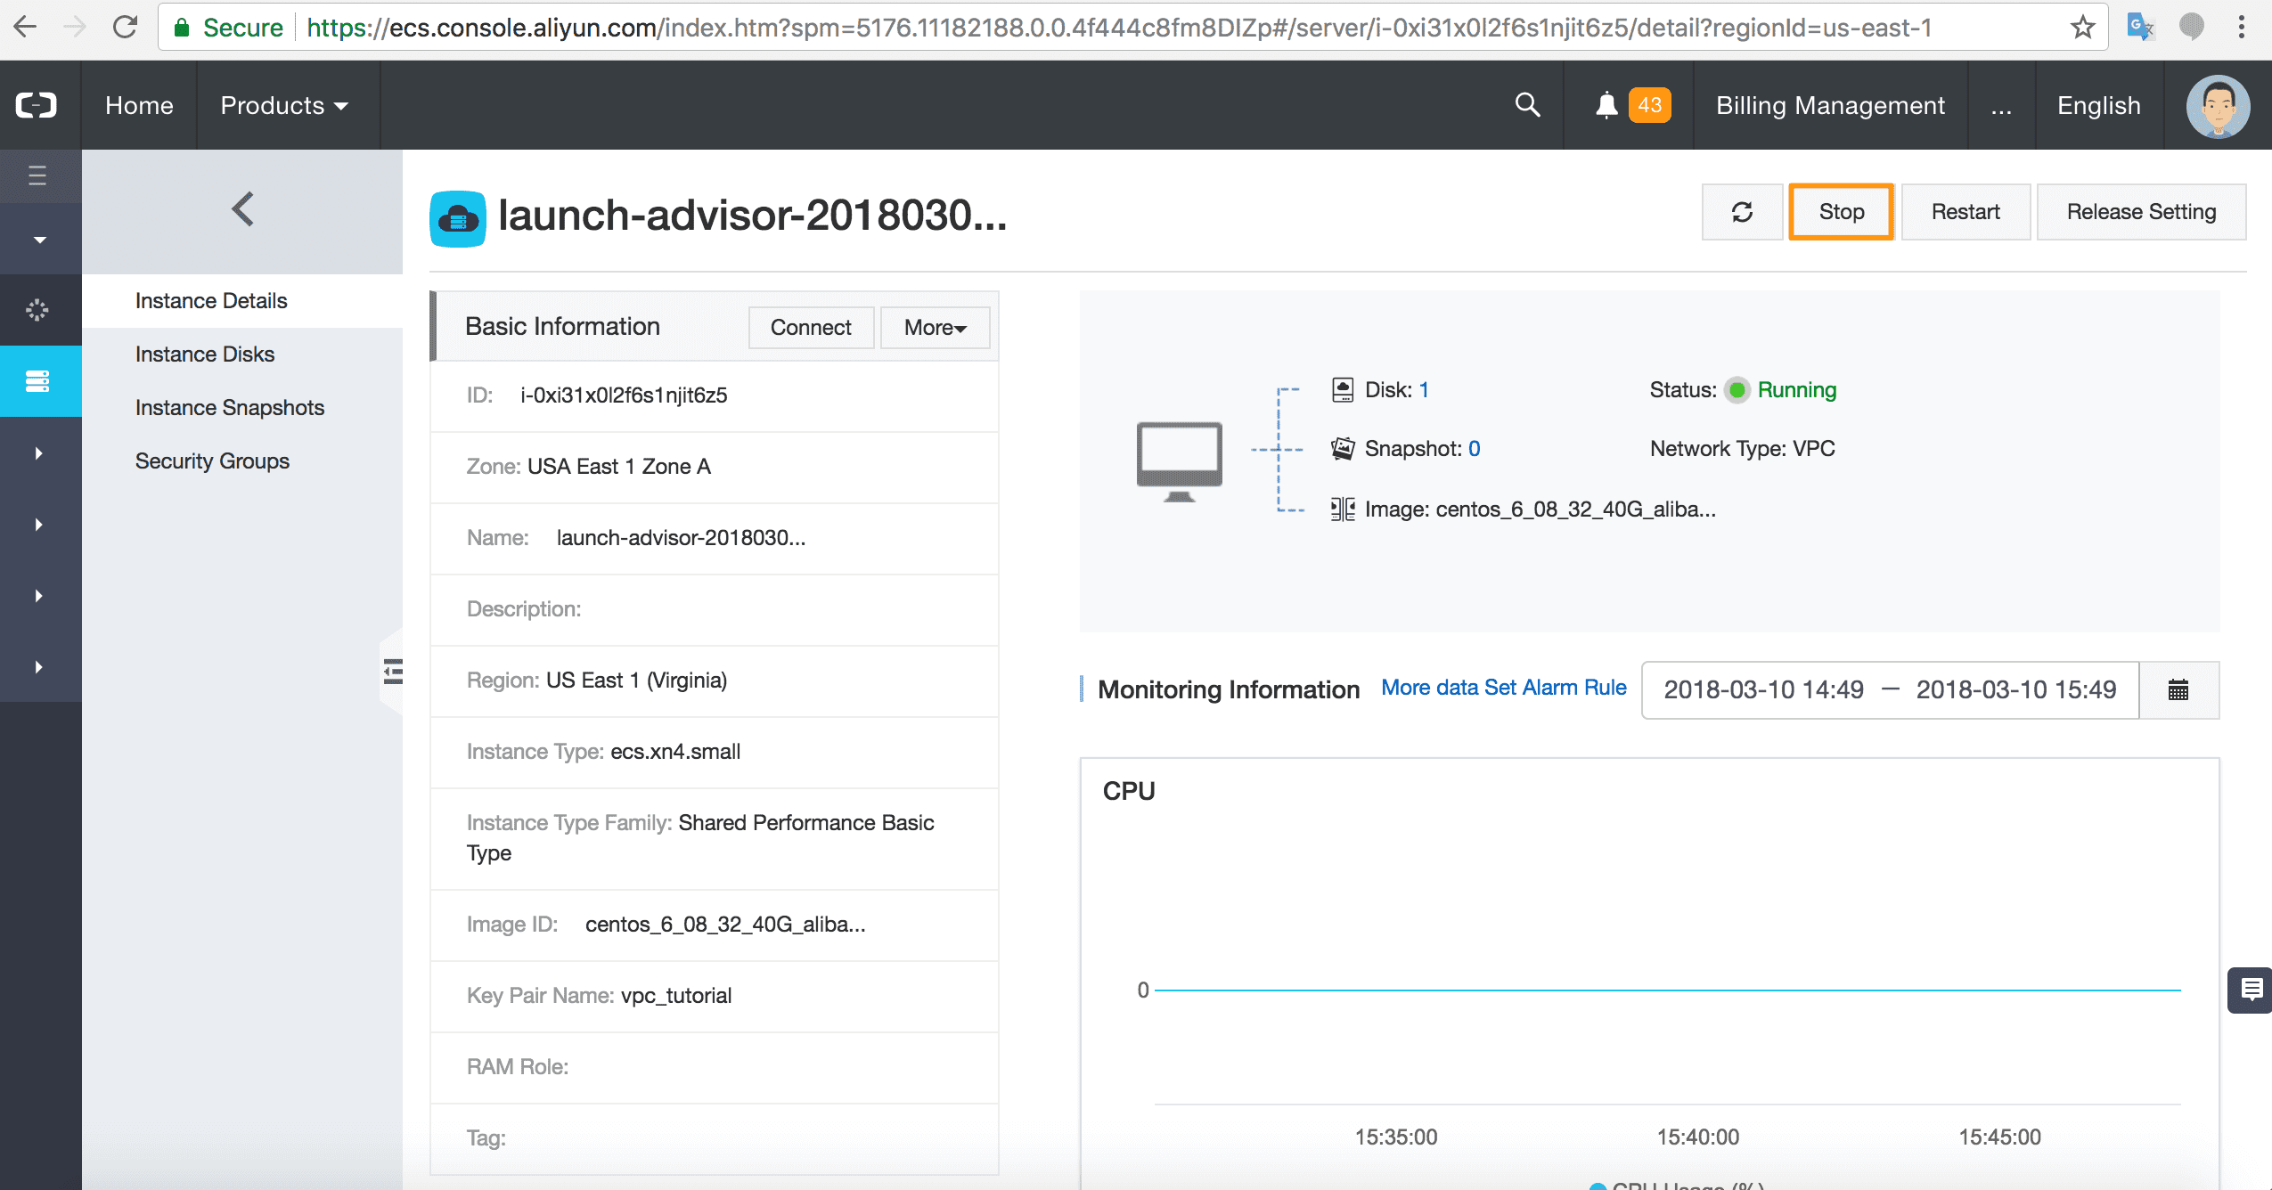
Task: Open notifications bell with 43 badge
Action: tap(1632, 105)
